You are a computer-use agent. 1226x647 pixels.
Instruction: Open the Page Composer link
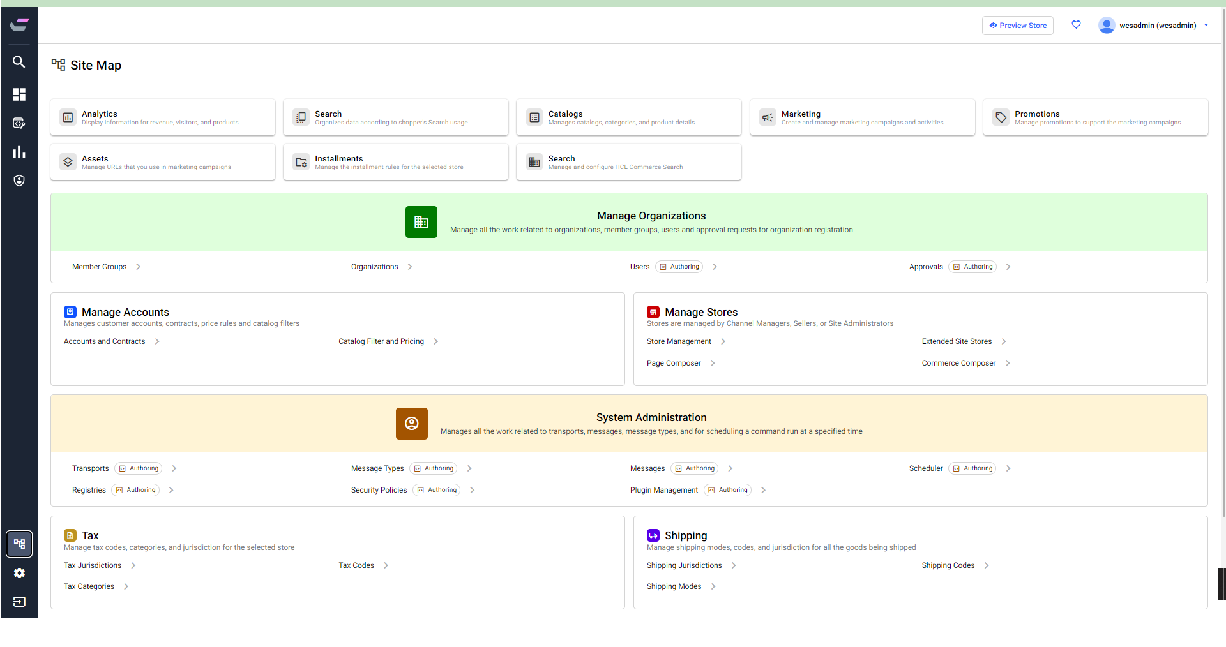[x=674, y=363]
